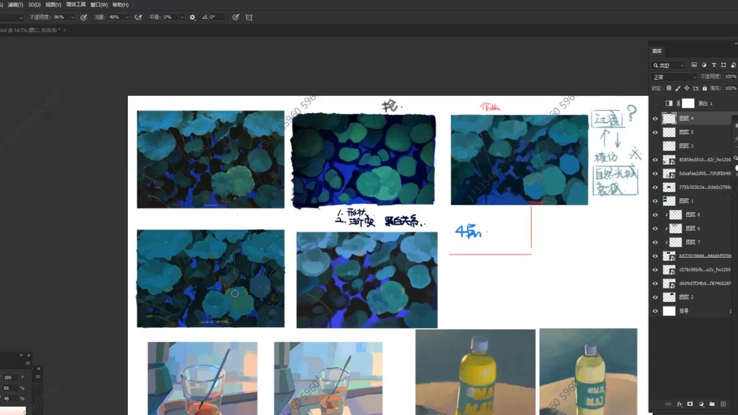This screenshot has height=415, width=738.
Task: Select layer 85858e3810...dZr_fw1200
Action: (x=705, y=160)
